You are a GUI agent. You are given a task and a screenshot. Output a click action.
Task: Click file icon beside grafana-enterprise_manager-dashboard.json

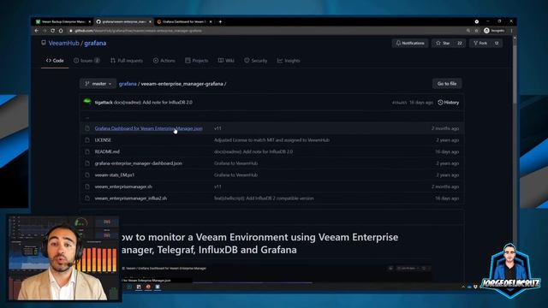87,163
